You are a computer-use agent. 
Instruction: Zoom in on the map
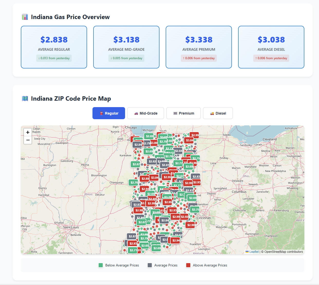click(x=28, y=132)
